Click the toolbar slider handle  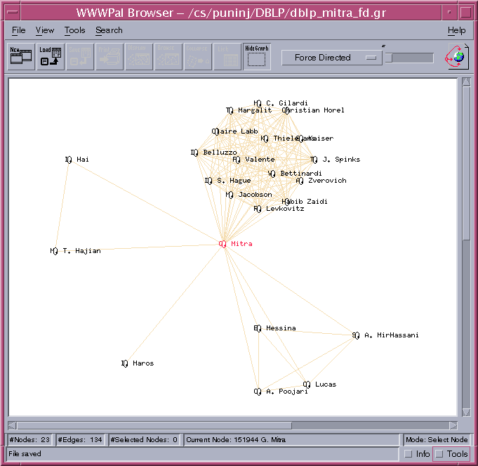(388, 58)
